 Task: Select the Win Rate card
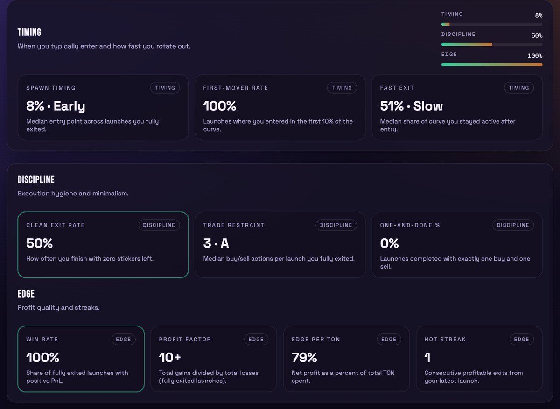81,359
